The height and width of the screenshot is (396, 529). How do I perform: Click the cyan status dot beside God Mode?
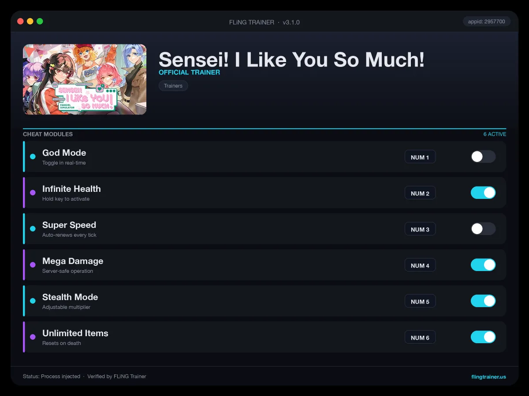pyautogui.click(x=33, y=157)
